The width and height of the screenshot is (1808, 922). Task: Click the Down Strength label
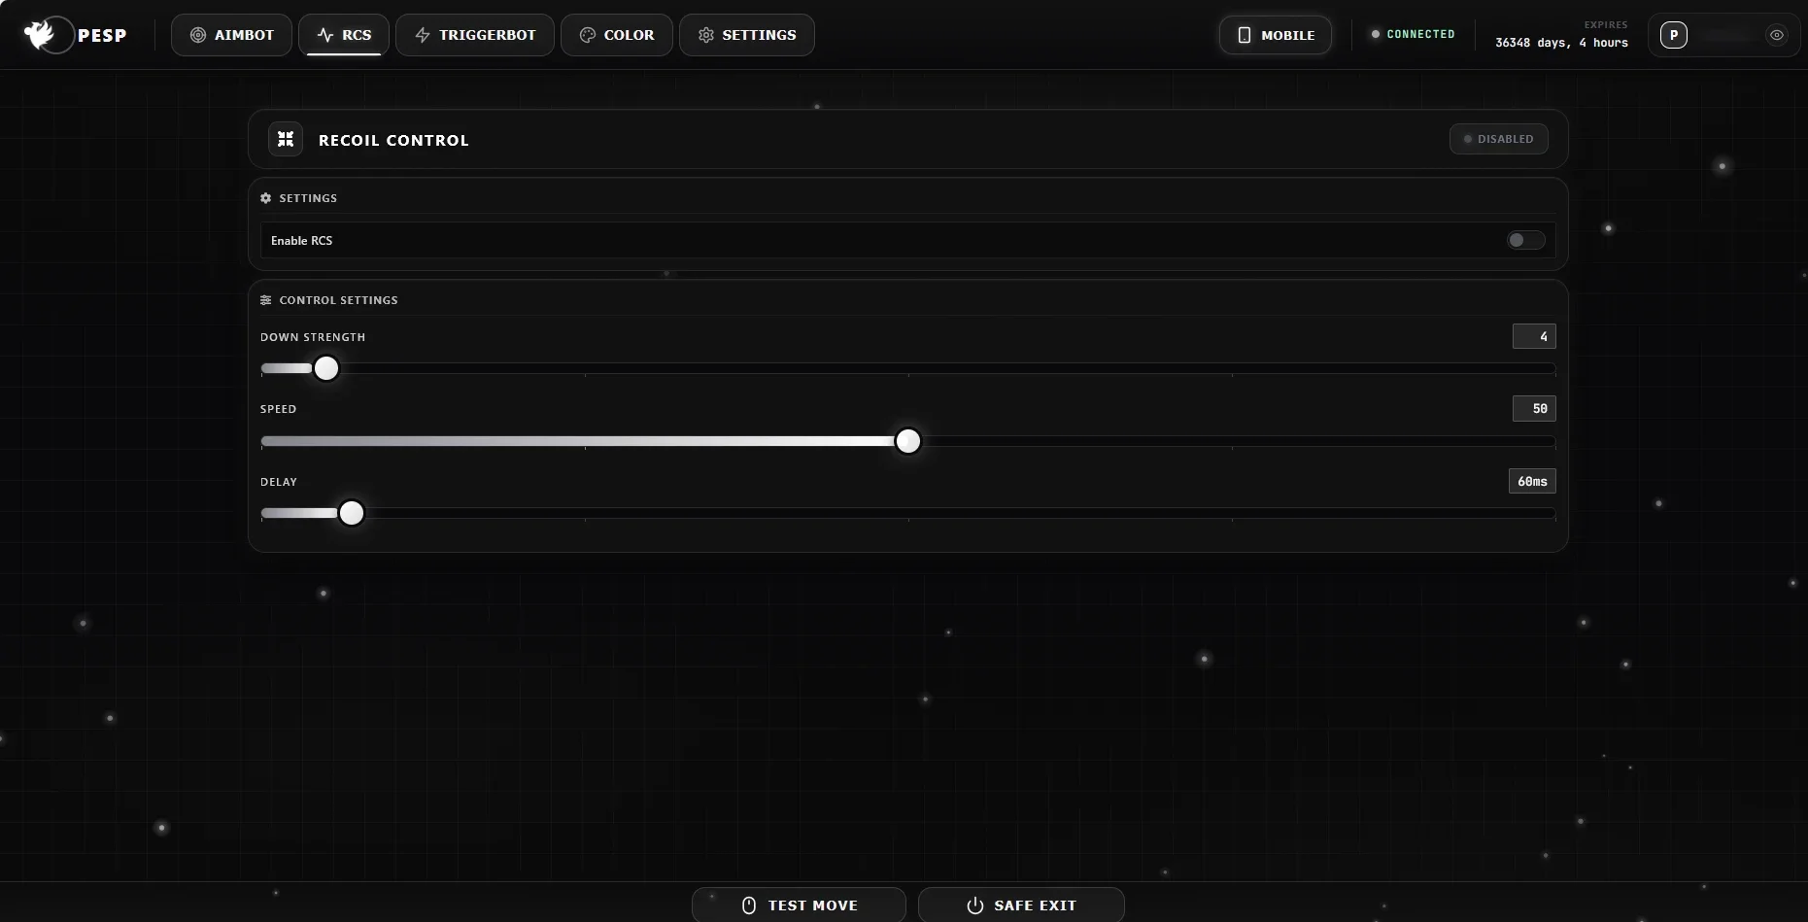point(313,337)
